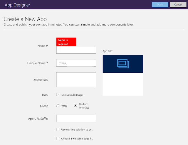Image resolution: width=188 pixels, height=145 pixels.
Task: Click the App URL Suffix field
Action: point(76,119)
